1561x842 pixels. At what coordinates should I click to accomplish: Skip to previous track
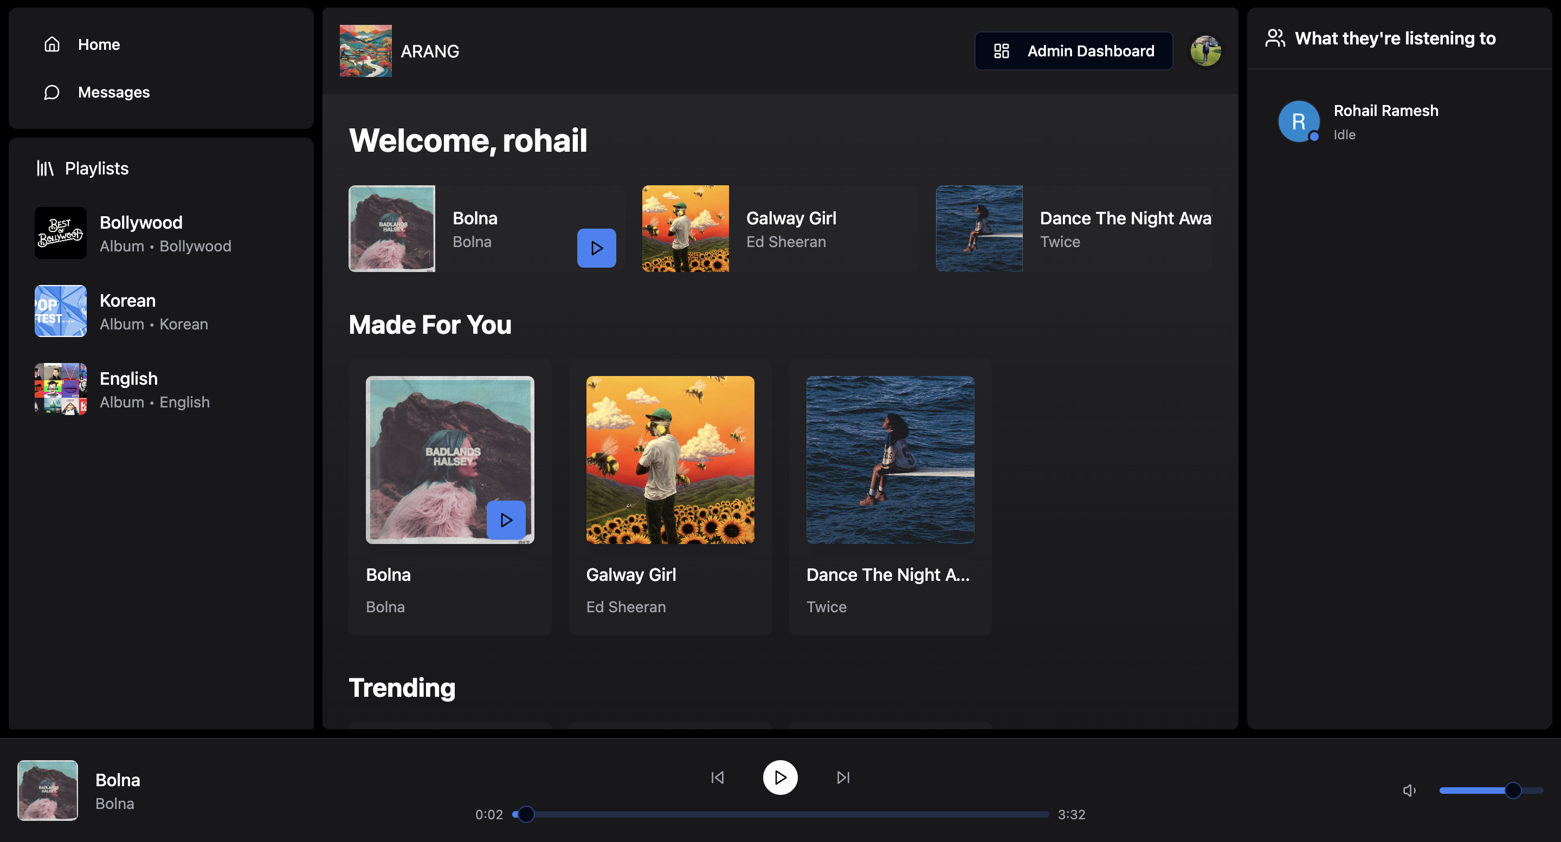(x=718, y=777)
